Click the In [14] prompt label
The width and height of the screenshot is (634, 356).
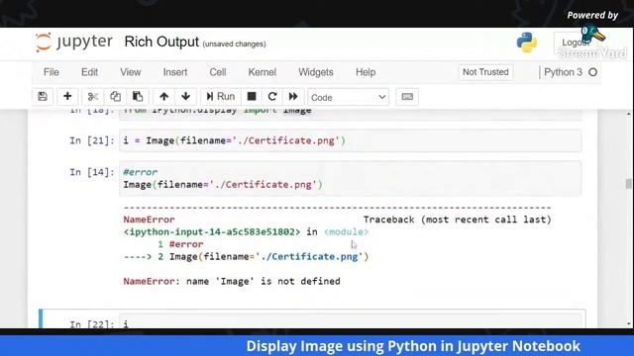92,172
